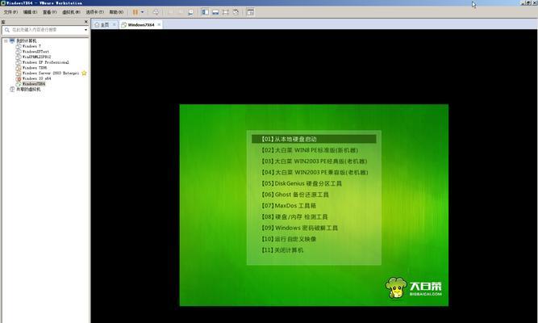Click the home icon on 主页 tab

97,25
